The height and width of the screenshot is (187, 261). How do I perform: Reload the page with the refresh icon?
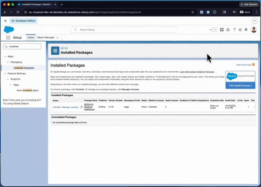pyautogui.click(x=18, y=12)
